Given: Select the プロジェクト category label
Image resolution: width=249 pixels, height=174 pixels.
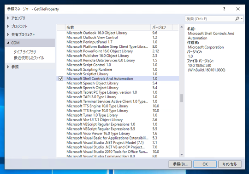Looking at the screenshot, I should pyautogui.click(x=19, y=26).
